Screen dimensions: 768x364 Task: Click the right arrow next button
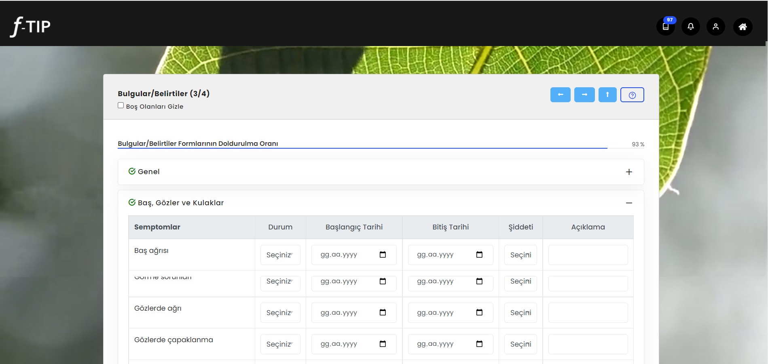(x=584, y=95)
